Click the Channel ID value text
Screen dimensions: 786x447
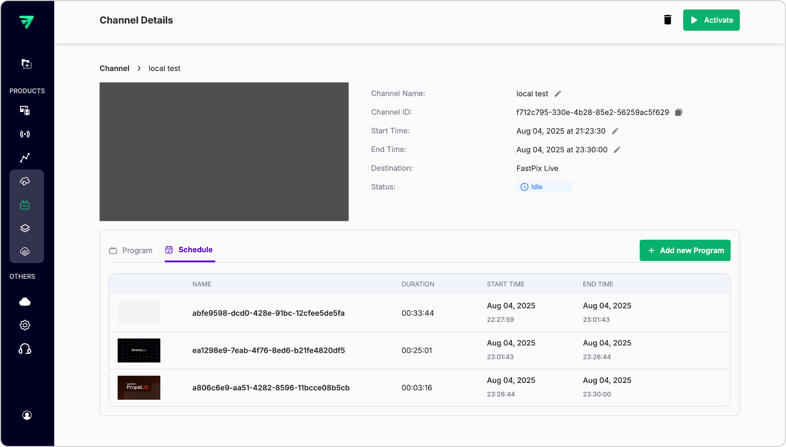click(x=593, y=112)
